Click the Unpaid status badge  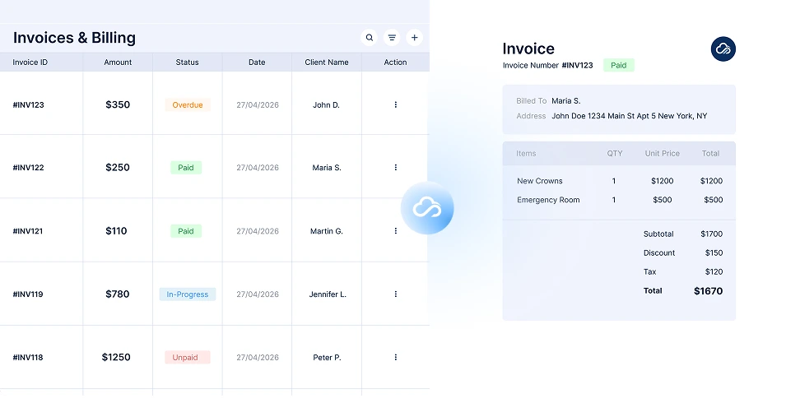click(x=188, y=357)
